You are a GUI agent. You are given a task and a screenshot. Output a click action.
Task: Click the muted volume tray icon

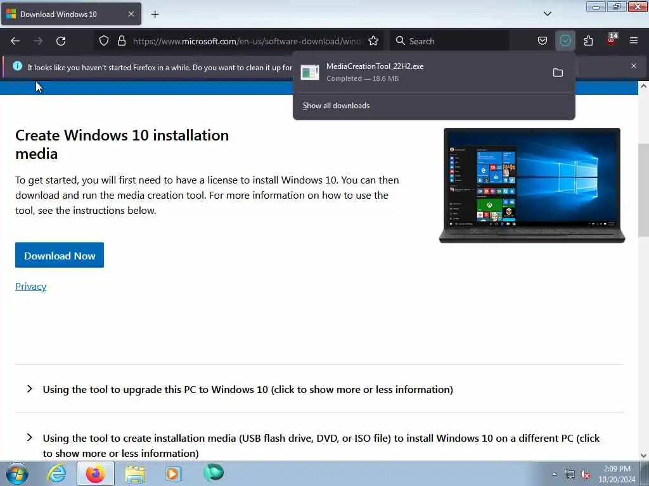click(585, 475)
